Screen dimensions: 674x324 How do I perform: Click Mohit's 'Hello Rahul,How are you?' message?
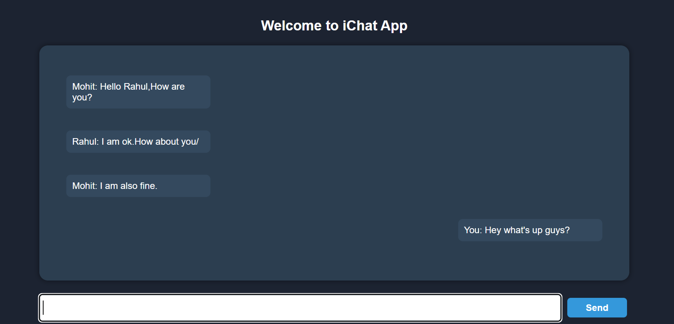138,92
